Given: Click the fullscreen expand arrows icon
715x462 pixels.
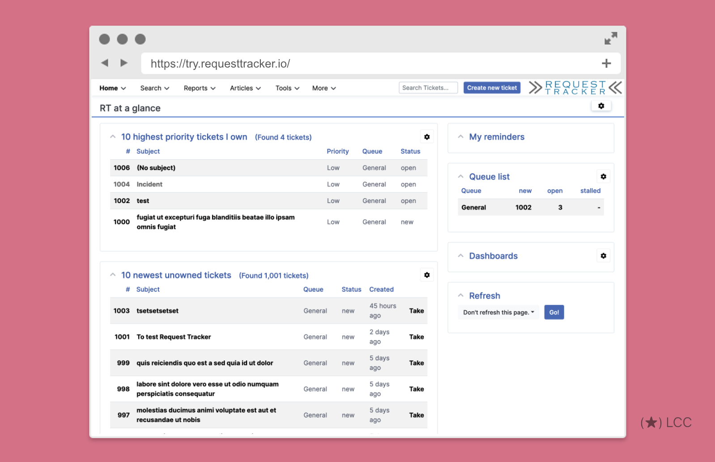Looking at the screenshot, I should [611, 38].
